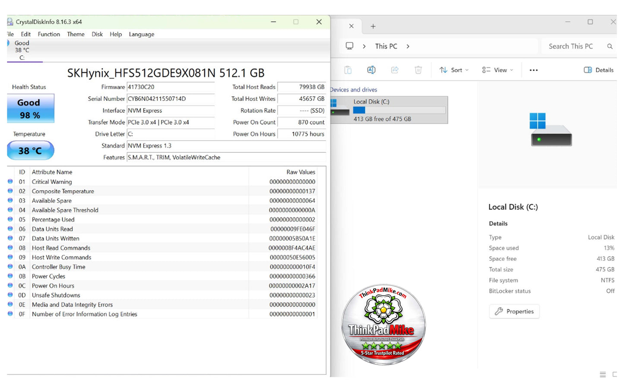Click the Rename icon in Explorer toolbar

click(371, 70)
